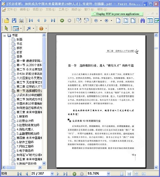Open the 工具 menu
This screenshot has height=177, width=160.
pos(63,9)
